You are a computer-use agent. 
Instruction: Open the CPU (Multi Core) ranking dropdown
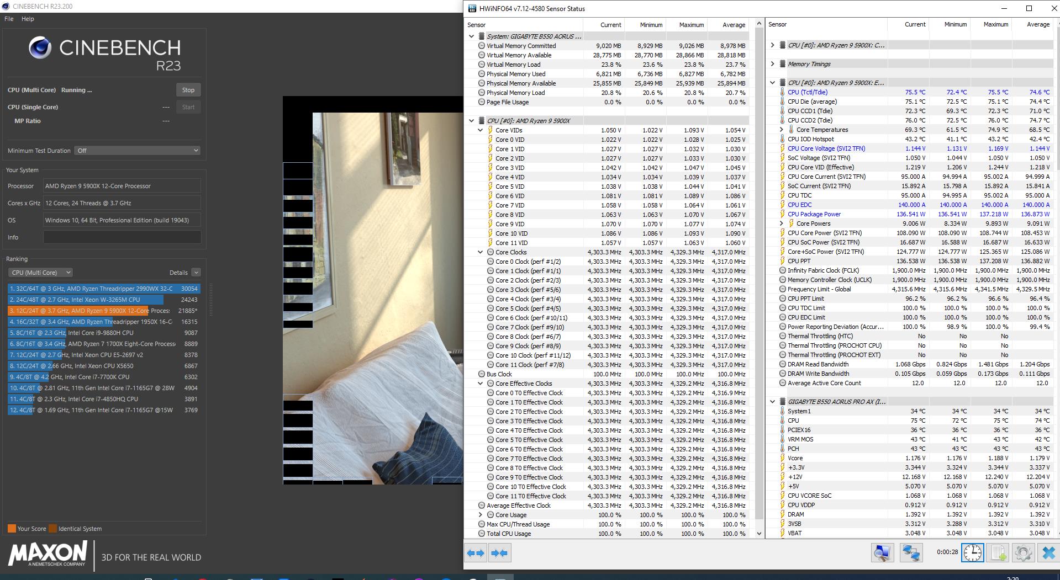point(40,273)
